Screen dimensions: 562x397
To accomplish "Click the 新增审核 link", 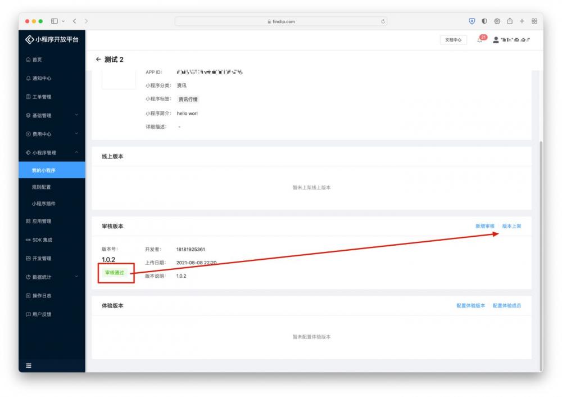I will 485,226.
